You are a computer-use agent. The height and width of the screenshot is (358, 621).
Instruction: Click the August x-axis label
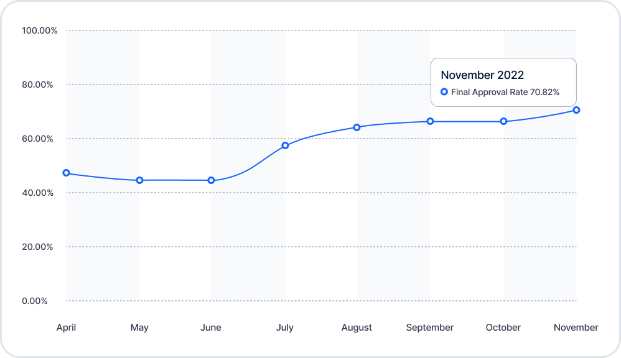click(357, 328)
